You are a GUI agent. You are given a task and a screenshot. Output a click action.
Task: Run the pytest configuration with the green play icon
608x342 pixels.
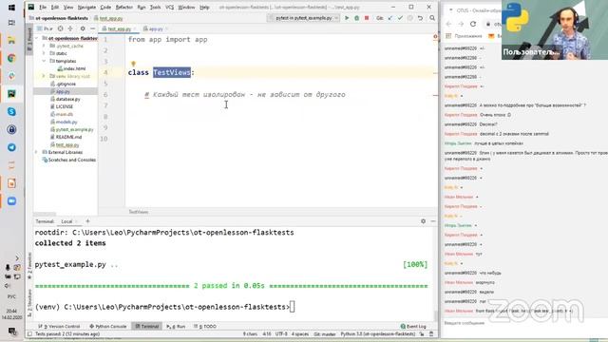(347, 18)
